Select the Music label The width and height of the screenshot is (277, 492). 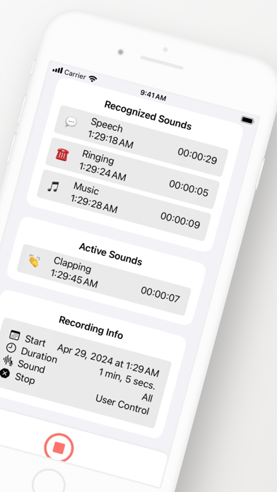[86, 188]
